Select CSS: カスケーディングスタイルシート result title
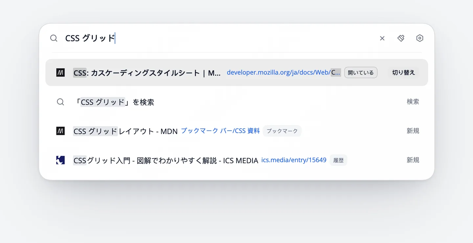This screenshot has width=473, height=243. tap(147, 73)
